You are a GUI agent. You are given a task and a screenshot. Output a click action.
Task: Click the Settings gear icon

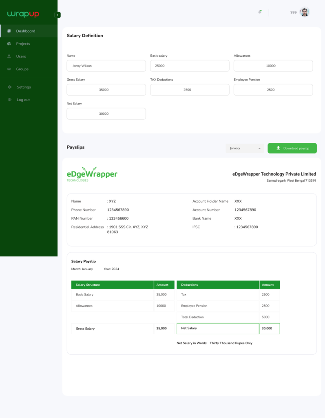[9, 87]
